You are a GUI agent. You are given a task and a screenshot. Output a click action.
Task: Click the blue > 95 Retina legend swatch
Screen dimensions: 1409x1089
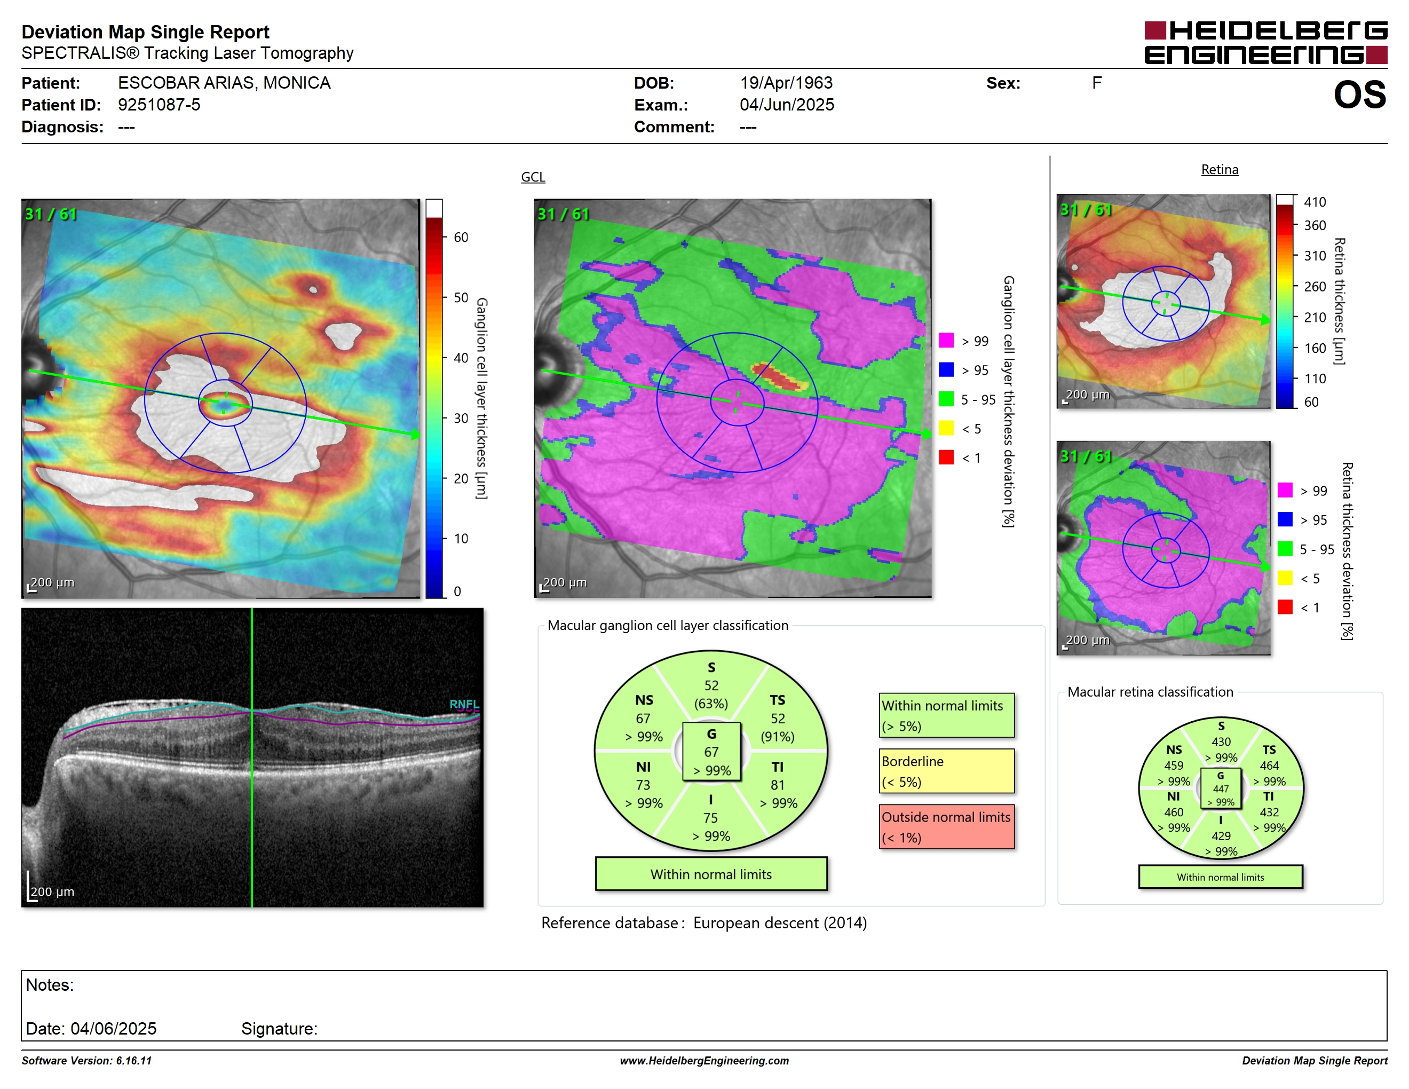[x=1285, y=519]
